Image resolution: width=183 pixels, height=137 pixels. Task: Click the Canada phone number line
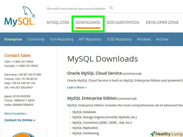pyautogui.click(x=21, y=66)
